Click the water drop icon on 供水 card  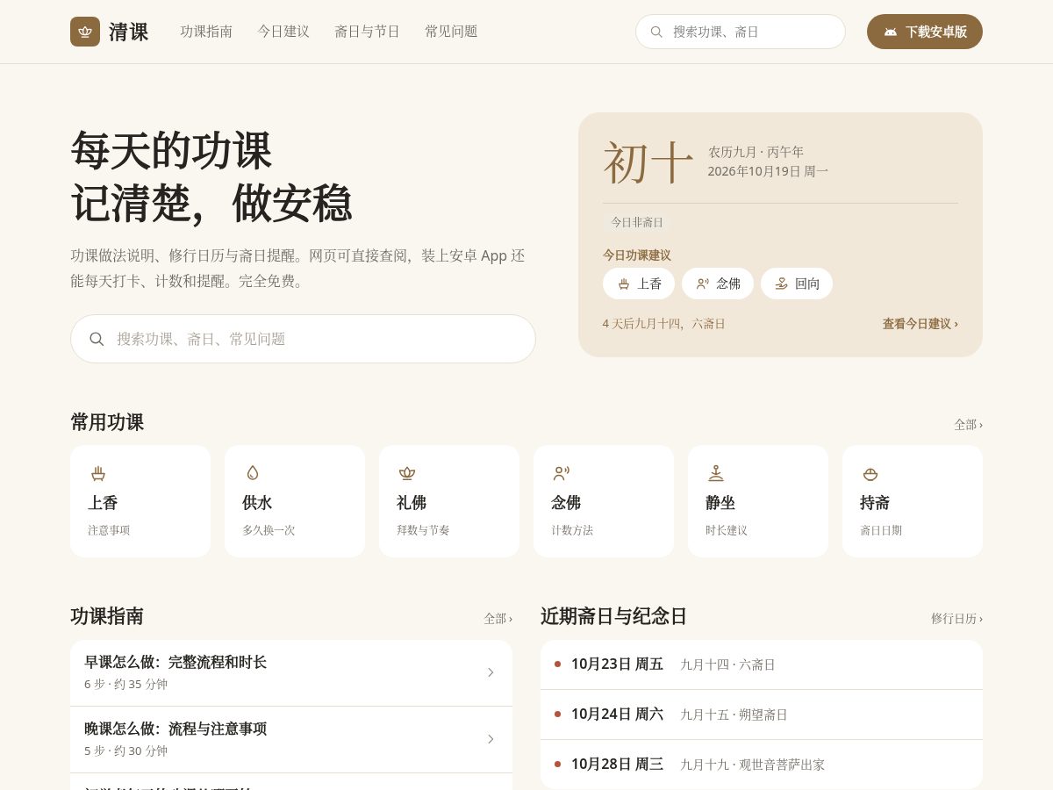click(253, 473)
